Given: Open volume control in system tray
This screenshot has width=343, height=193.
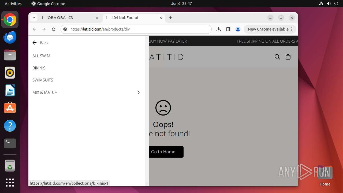Looking at the screenshot, I should pos(329,3).
